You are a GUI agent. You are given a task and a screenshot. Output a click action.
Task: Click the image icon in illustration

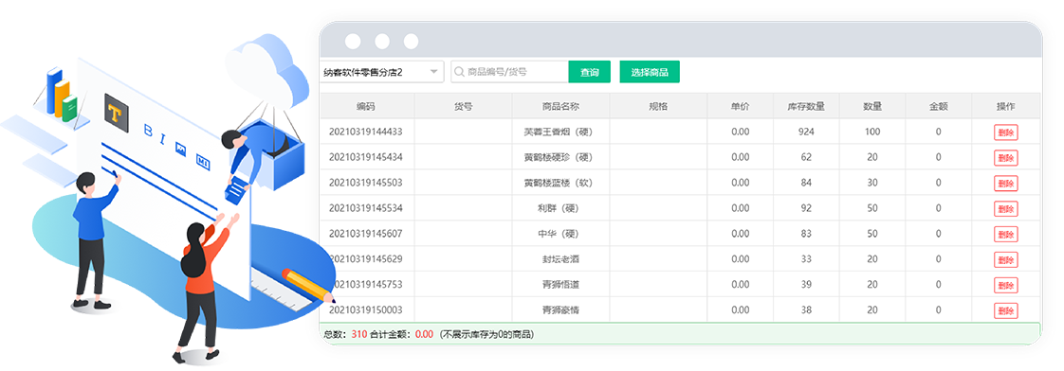coord(181,150)
